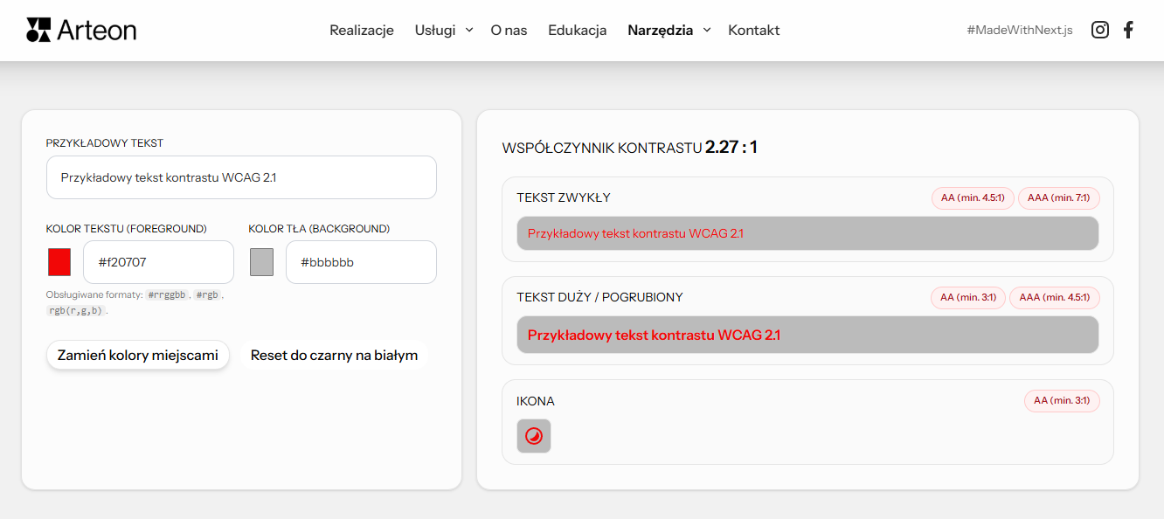
Task: Click the sample icon in IKONA preview
Action: pos(533,436)
